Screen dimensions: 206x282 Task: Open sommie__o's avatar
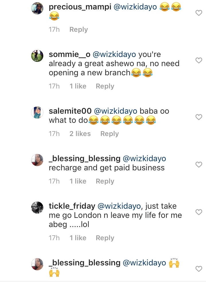coord(37,56)
